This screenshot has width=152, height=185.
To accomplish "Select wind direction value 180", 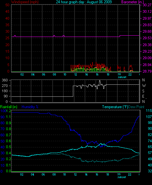I will 5,91.
